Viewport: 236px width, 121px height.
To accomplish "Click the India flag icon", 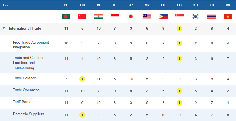I will pyautogui.click(x=98, y=16).
